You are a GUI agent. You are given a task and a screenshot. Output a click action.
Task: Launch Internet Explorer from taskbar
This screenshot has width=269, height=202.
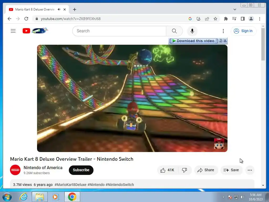[23, 197]
